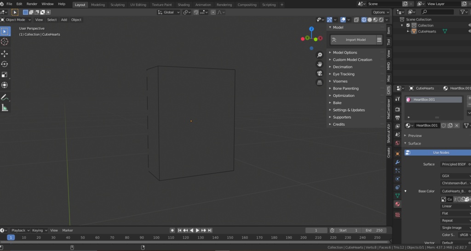Select the Cursor tool
Image resolution: width=471 pixels, height=251 pixels.
click(5, 42)
